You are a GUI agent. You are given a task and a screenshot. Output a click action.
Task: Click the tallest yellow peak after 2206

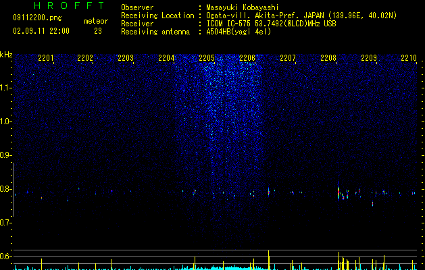(269, 260)
